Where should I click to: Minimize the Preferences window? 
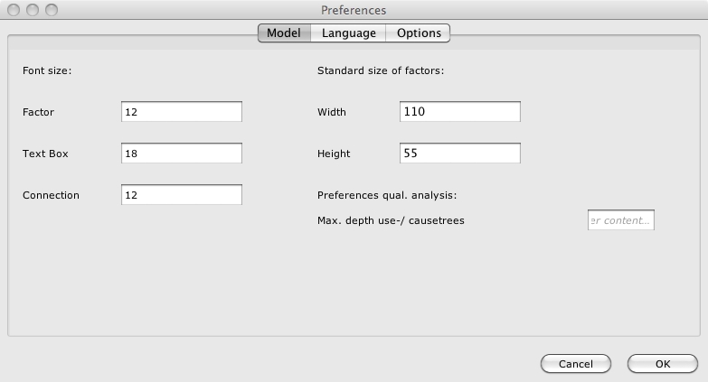pyautogui.click(x=33, y=10)
